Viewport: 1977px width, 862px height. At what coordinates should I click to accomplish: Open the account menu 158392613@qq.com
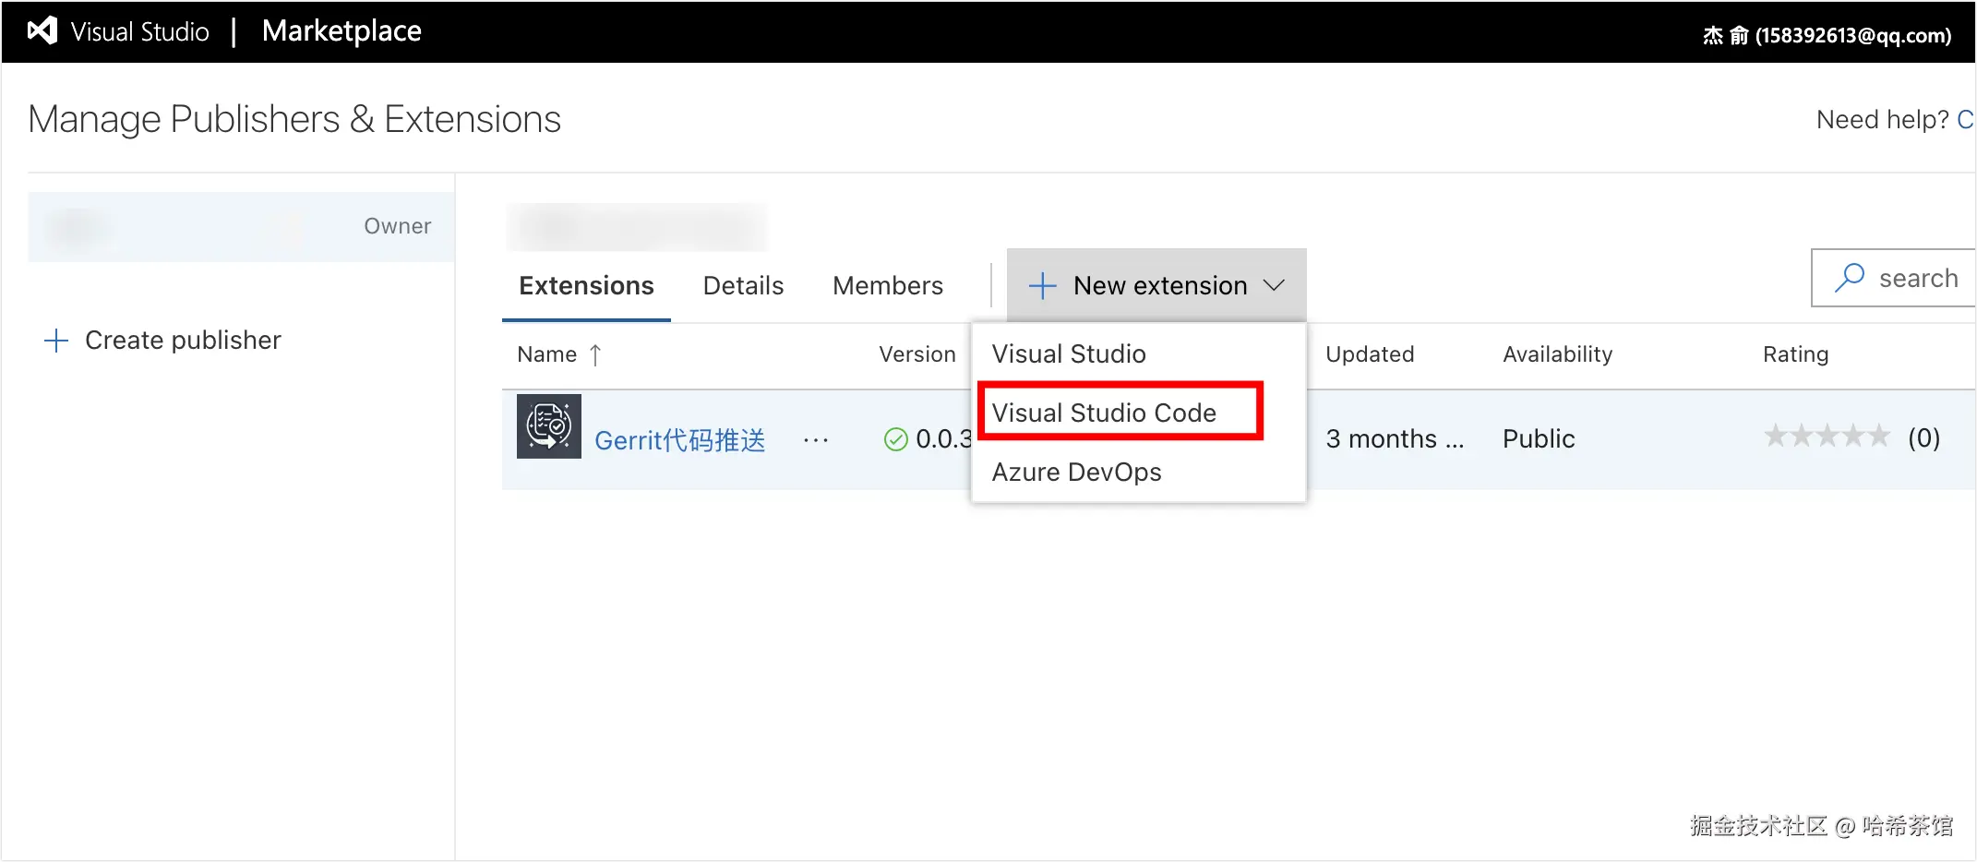tap(1827, 35)
